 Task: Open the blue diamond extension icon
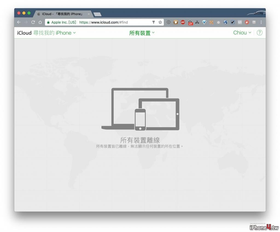[x=204, y=22]
